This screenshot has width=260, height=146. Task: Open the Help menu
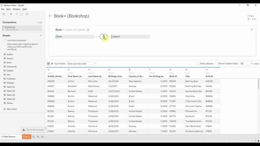tap(24, 9)
